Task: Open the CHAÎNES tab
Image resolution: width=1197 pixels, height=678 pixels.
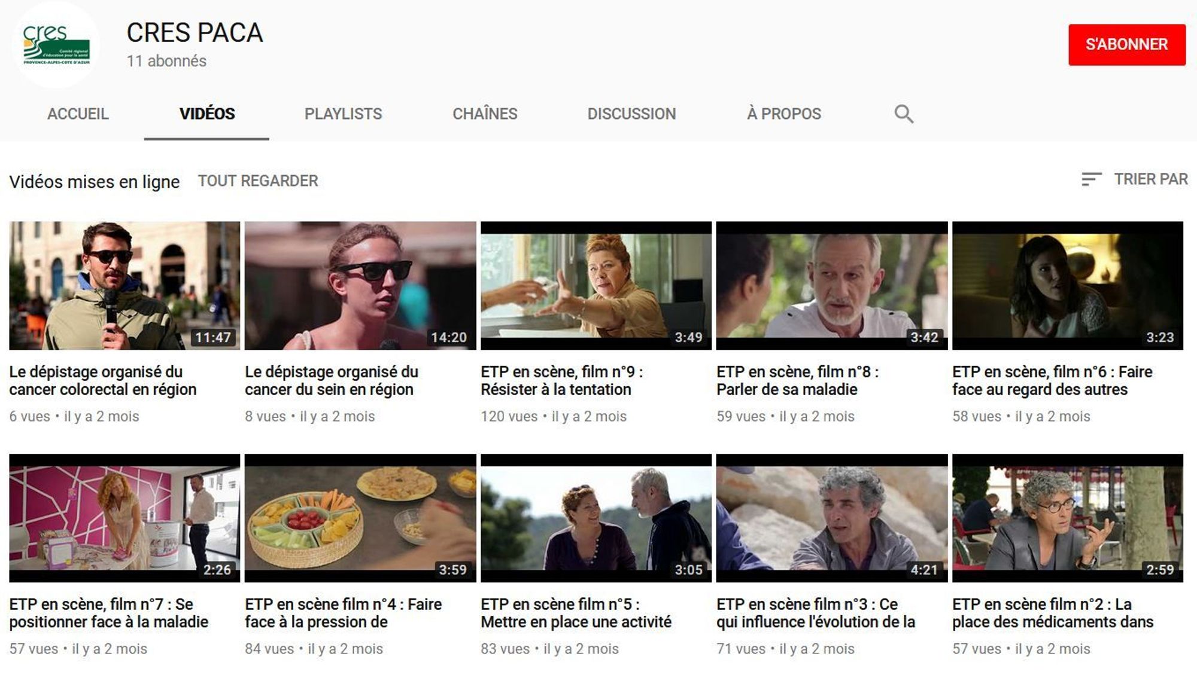Action: pyautogui.click(x=485, y=113)
